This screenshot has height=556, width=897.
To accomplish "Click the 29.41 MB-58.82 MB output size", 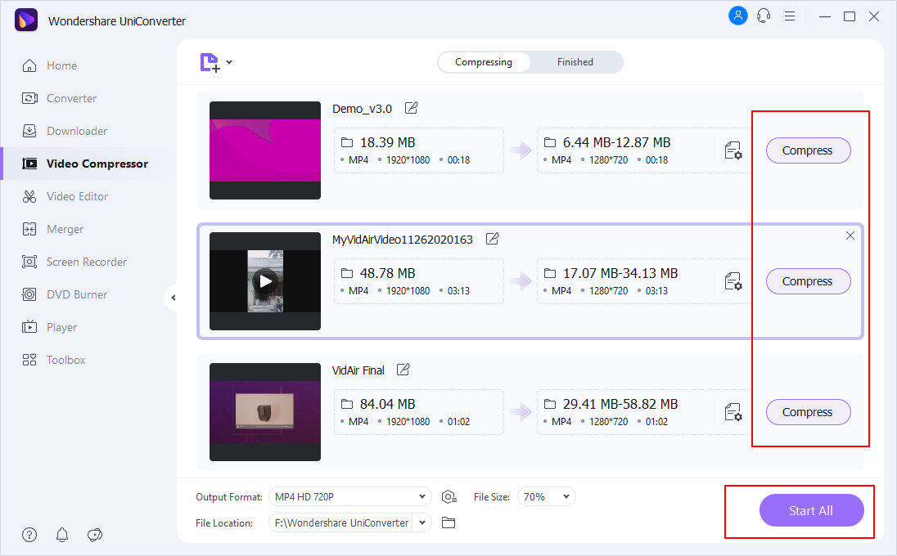I will point(620,404).
